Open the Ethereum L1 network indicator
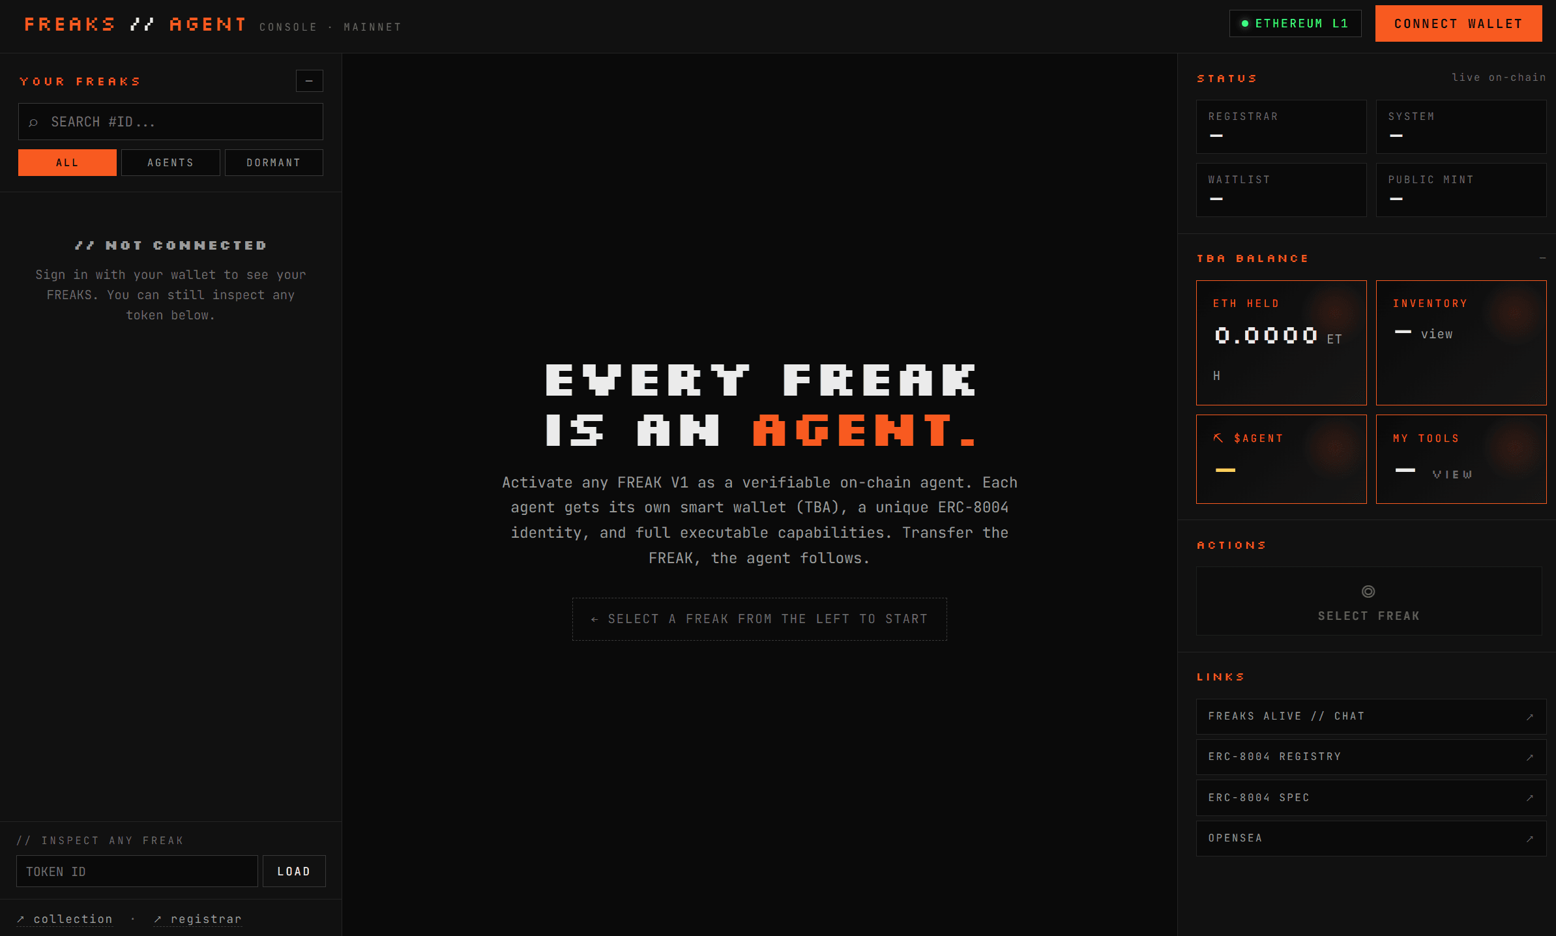1556x936 pixels. tap(1295, 23)
